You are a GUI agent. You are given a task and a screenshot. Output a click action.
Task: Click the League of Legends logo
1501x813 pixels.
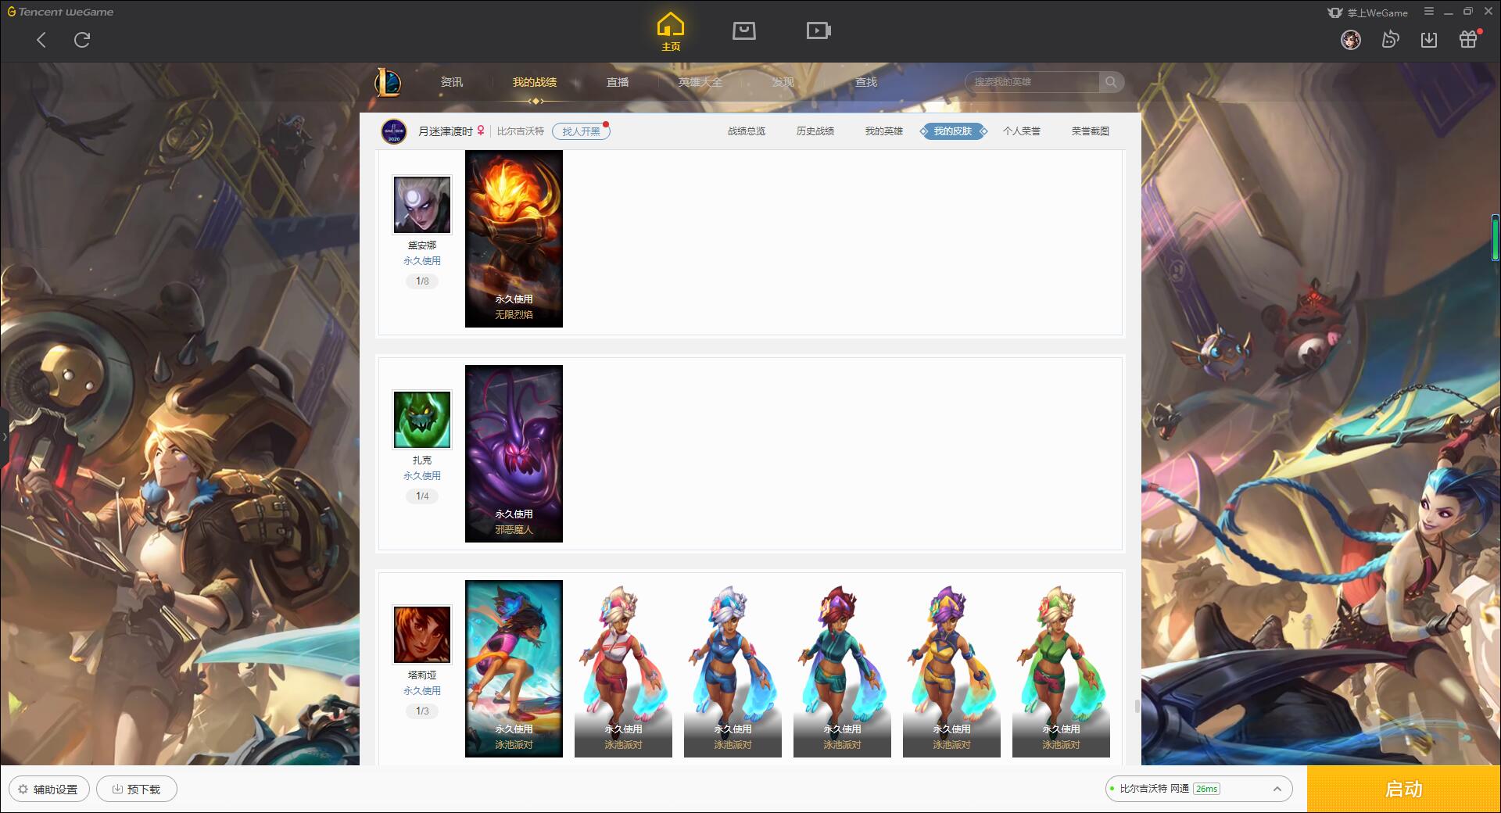[x=389, y=82]
